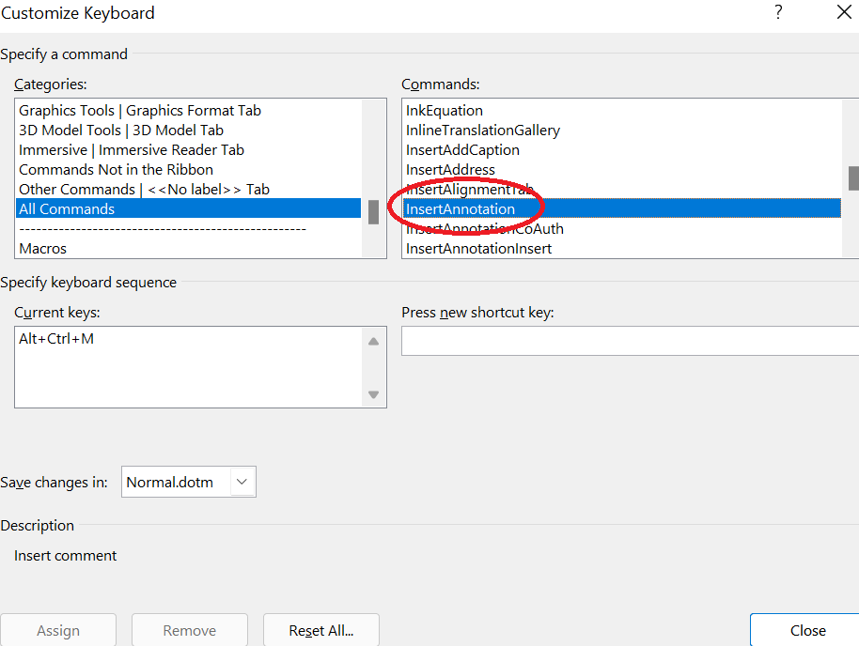Image resolution: width=859 pixels, height=646 pixels.
Task: Select the All Commands category
Action: pyautogui.click(x=189, y=208)
